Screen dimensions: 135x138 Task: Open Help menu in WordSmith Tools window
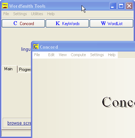click(51, 14)
